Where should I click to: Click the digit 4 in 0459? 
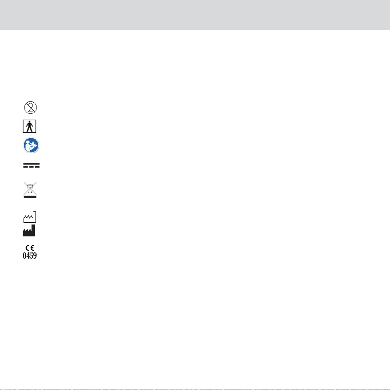[x=28, y=255]
